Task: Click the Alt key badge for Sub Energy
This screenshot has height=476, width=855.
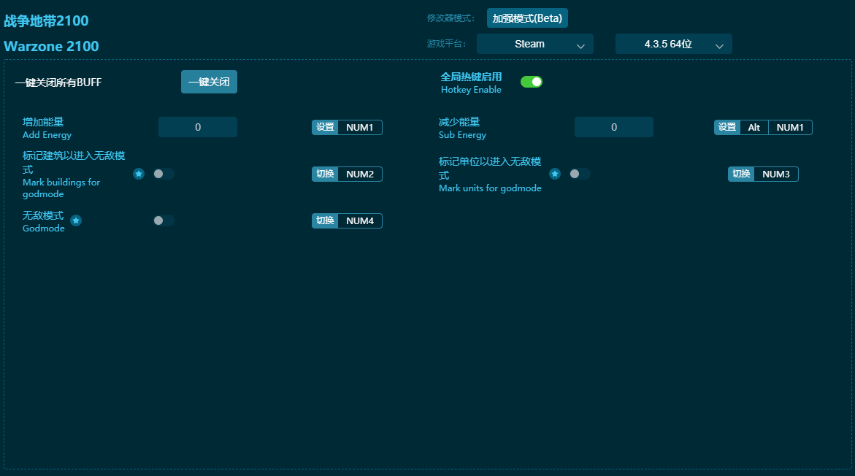Action: coord(754,127)
